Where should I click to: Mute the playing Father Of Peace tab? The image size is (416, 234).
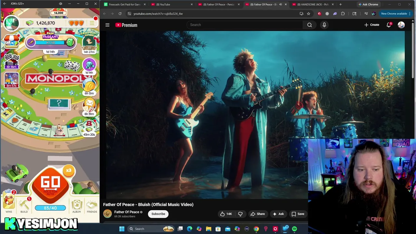[x=280, y=5]
